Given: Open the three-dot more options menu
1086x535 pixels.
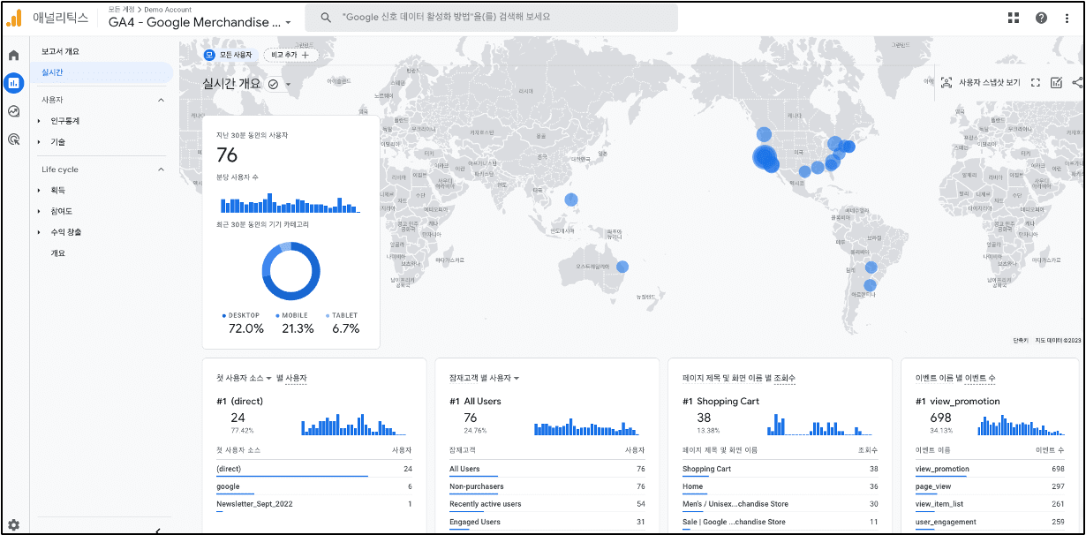Looking at the screenshot, I should tap(1067, 18).
